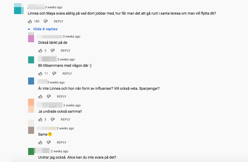Reply to the 'Också tänkt på de' comment

tap(65, 51)
